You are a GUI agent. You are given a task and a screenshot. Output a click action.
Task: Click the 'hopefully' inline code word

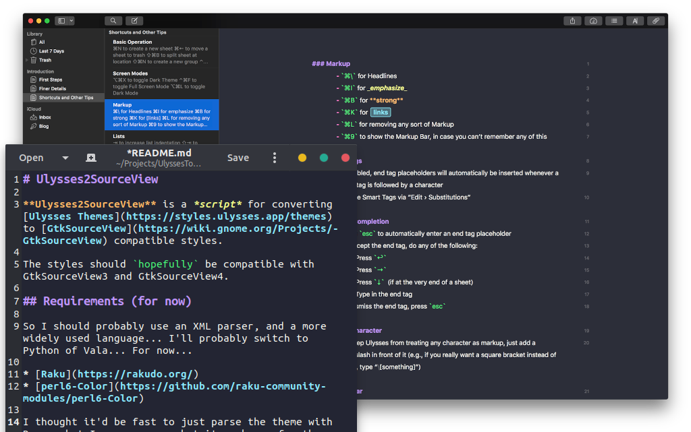click(x=165, y=264)
